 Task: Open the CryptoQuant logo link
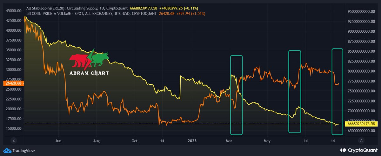[359, 151]
